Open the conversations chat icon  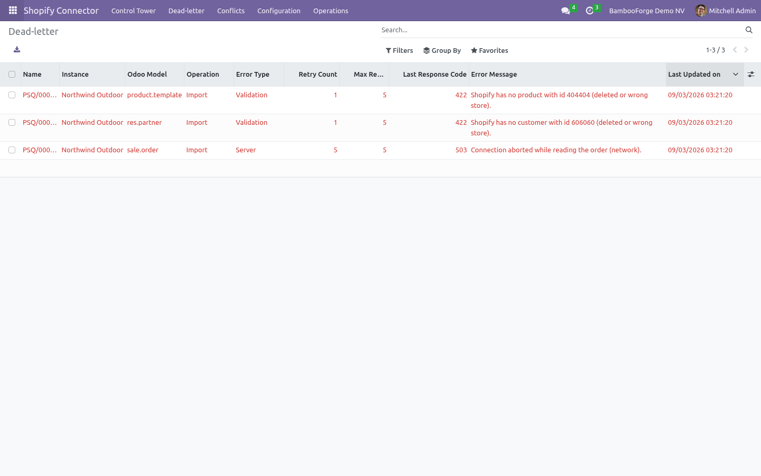coord(565,11)
